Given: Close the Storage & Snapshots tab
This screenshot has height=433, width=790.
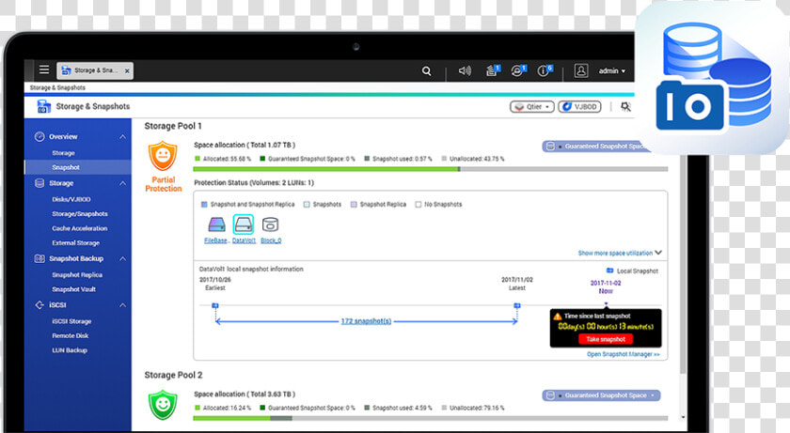Looking at the screenshot, I should (x=127, y=70).
